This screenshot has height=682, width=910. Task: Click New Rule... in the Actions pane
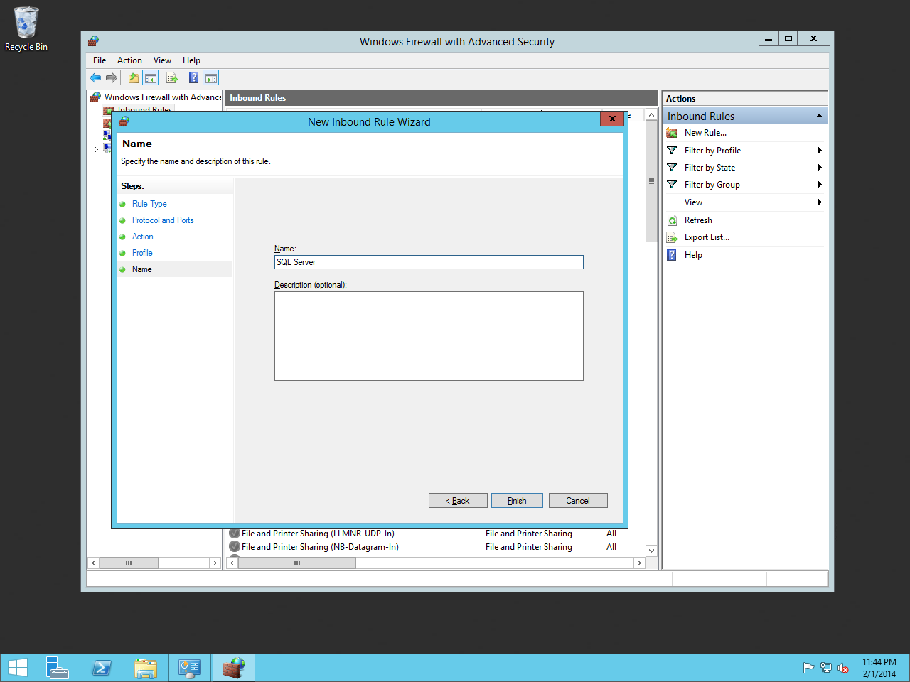click(705, 133)
